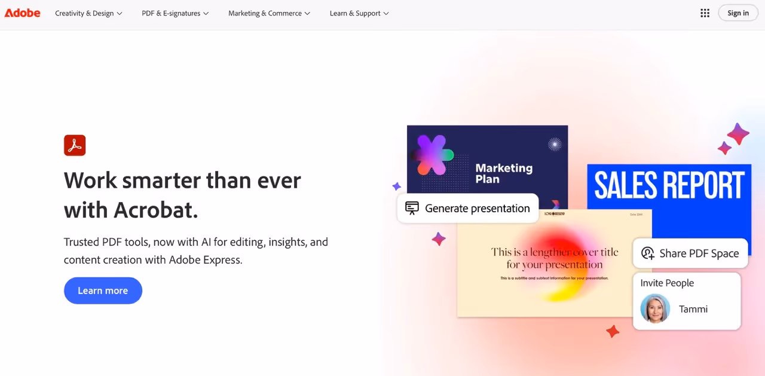The image size is (765, 376).
Task: Open the Learn & Support menu
Action: [359, 13]
